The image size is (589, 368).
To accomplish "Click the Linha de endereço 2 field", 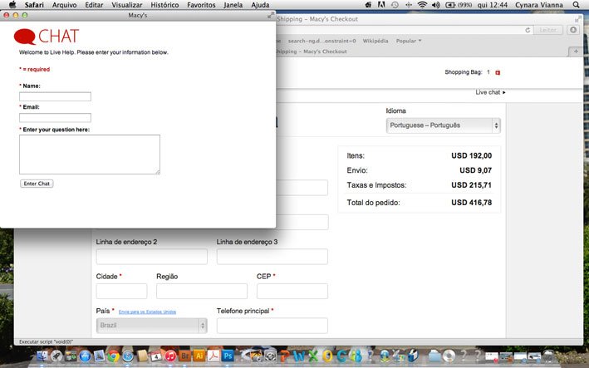I will click(x=152, y=257).
